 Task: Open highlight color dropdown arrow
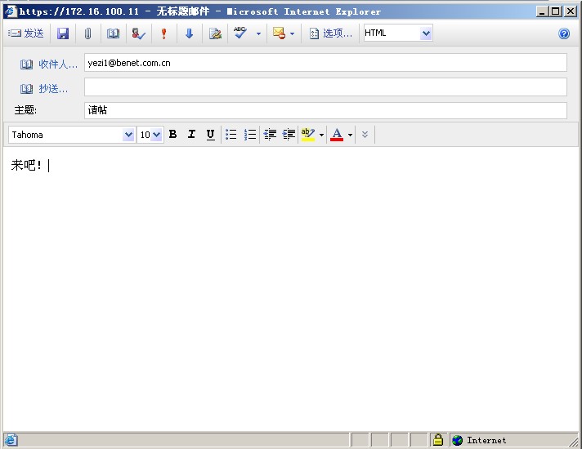pos(321,135)
